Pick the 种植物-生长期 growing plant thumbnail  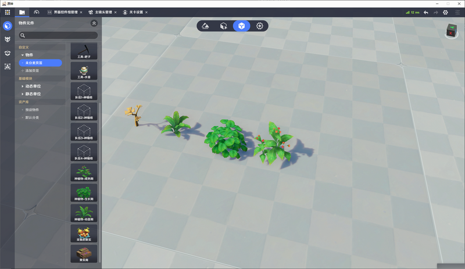(84, 193)
